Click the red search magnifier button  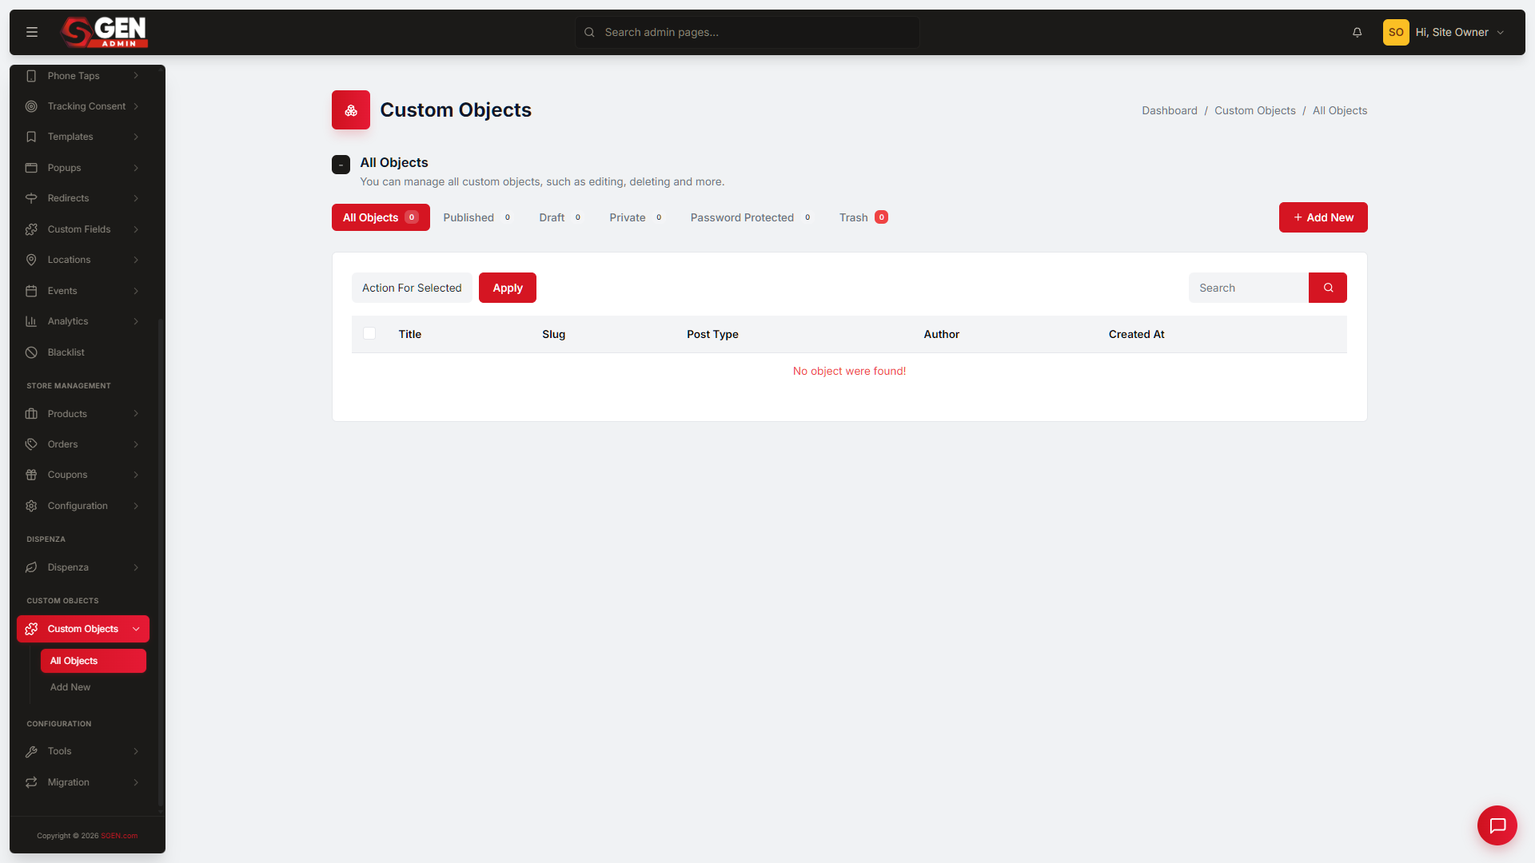click(x=1328, y=288)
